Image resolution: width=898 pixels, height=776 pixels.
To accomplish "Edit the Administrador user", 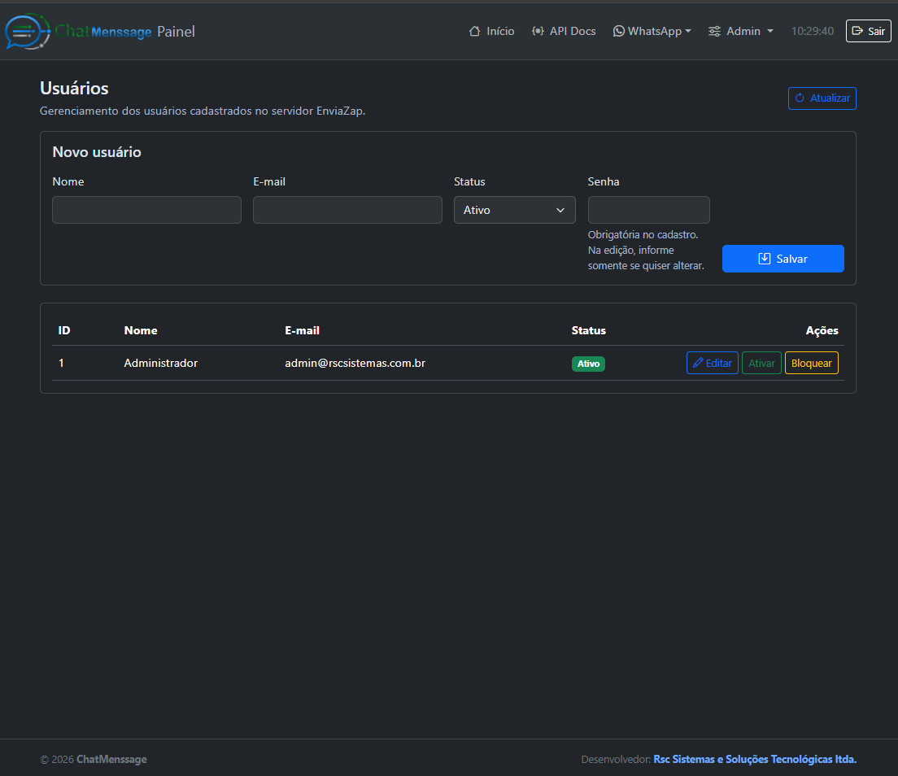I will (712, 363).
